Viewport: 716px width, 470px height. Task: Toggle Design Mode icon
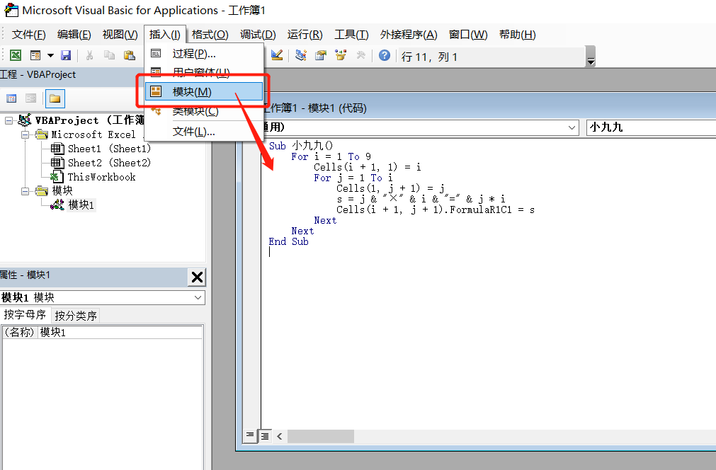tap(277, 55)
